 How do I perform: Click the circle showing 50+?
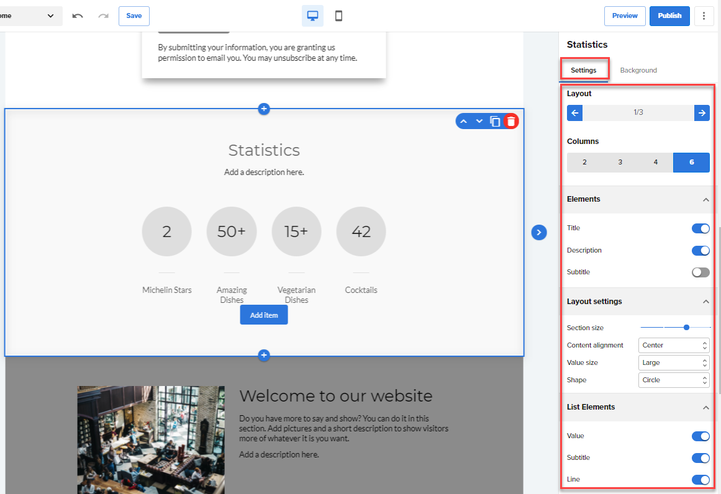click(x=232, y=231)
